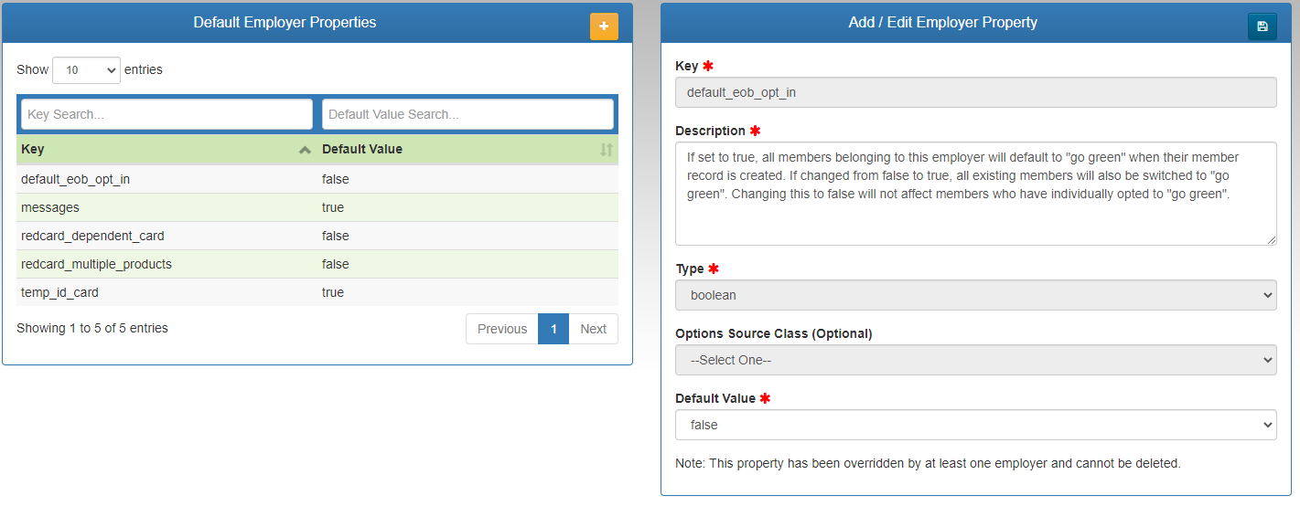
Task: Open the Default Value false dropdown
Action: coord(975,425)
